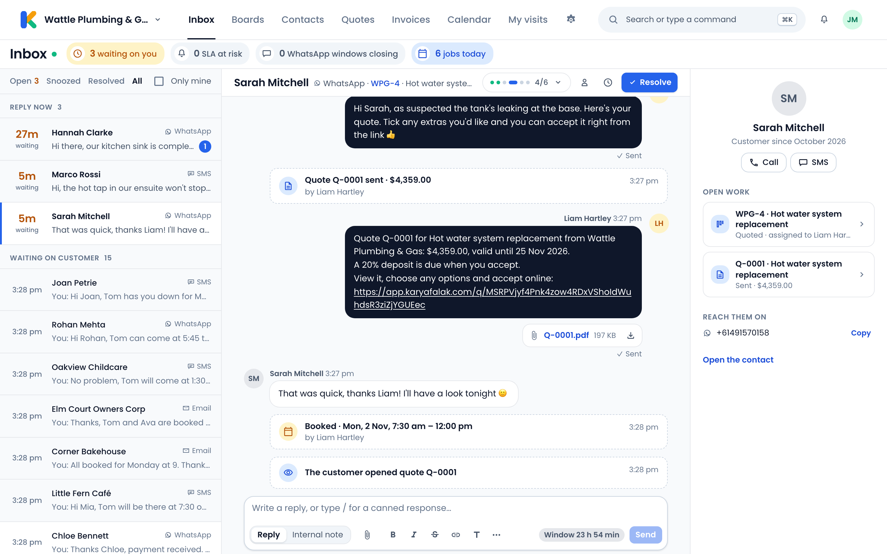This screenshot has height=554, width=887.
Task: Filter conversations by Snoozed
Action: [x=63, y=81]
